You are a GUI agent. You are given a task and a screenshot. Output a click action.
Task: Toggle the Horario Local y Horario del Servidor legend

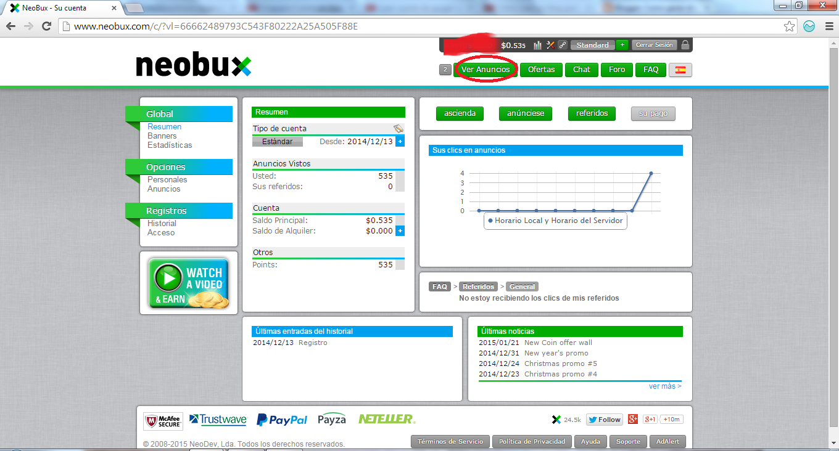pyautogui.click(x=555, y=221)
